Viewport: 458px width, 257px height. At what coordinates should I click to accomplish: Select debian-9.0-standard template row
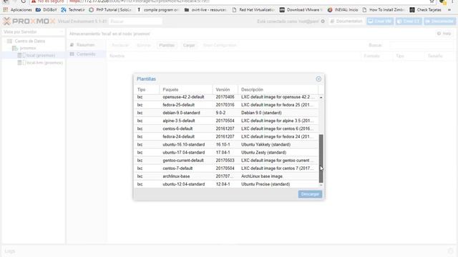click(x=226, y=113)
